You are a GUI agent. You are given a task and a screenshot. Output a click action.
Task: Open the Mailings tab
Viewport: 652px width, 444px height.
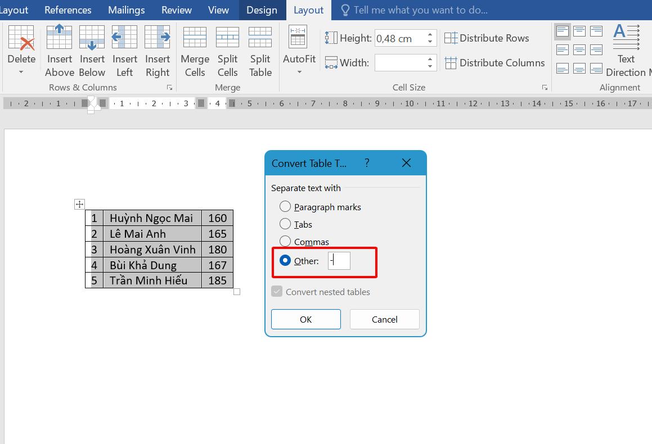(127, 10)
